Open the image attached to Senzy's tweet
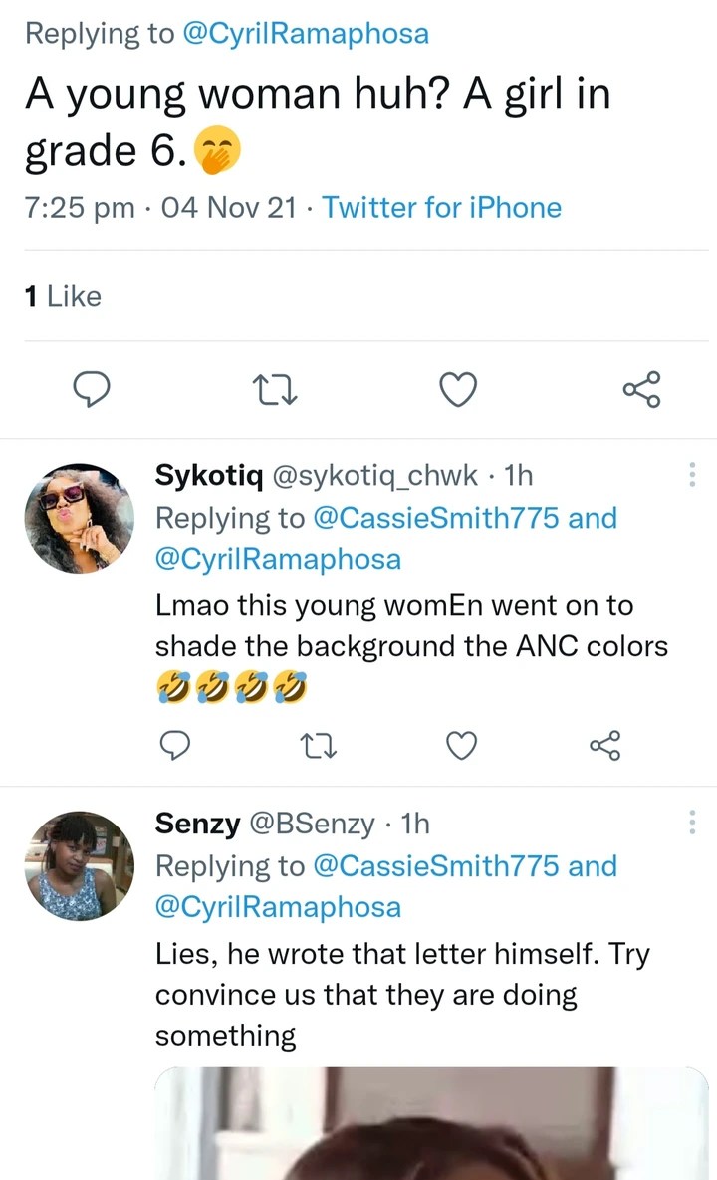Viewport: 717px width, 1180px height. tap(430, 1123)
